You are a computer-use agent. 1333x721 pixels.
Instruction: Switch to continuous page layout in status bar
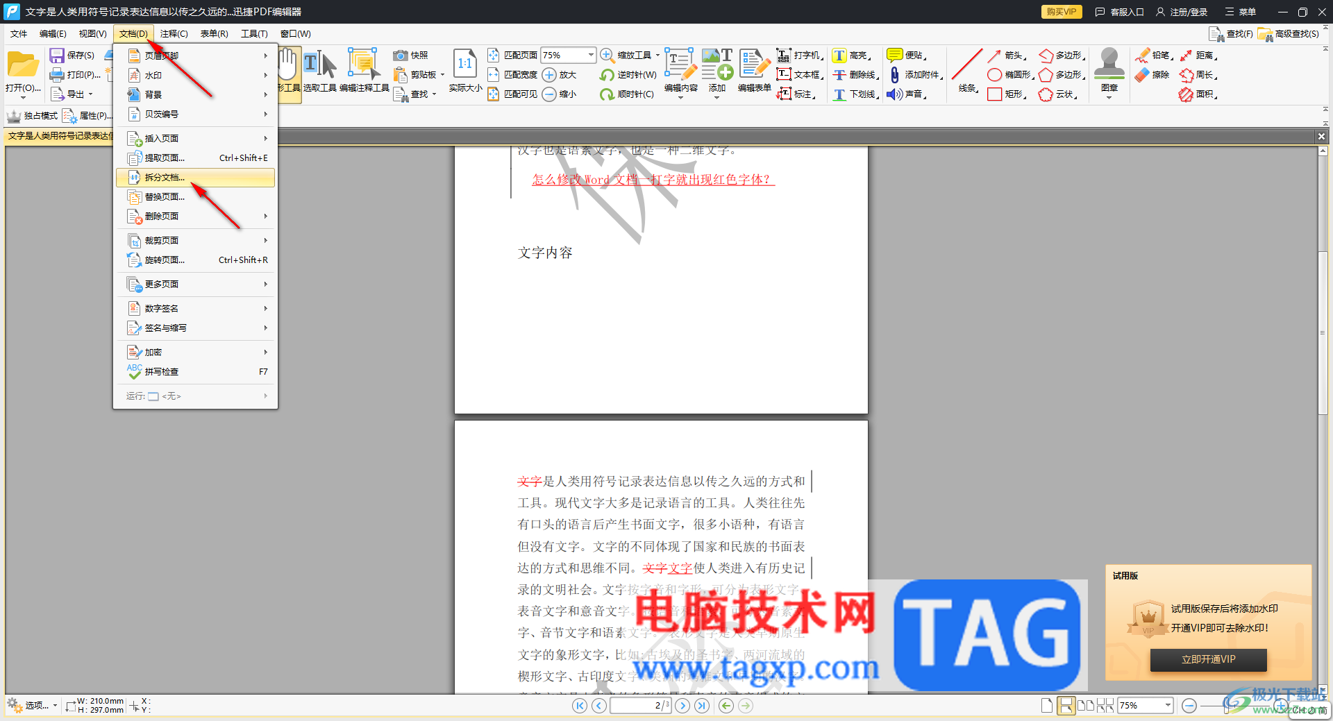tap(1066, 706)
